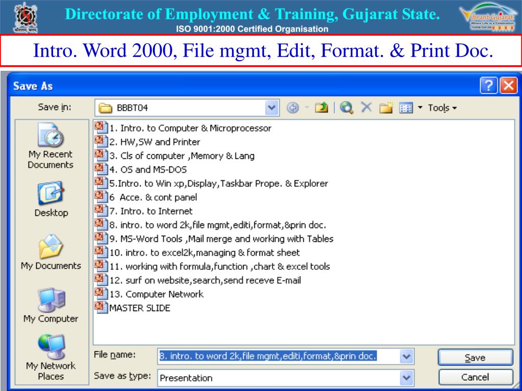Select file icon for '1. Intro. to Computer & Microprocessor'
The image size is (522, 391).
click(101, 127)
